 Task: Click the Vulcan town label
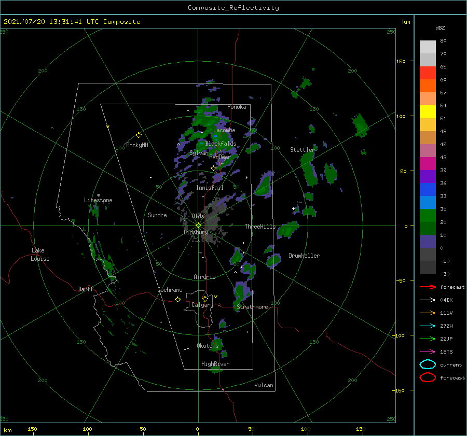pos(264,385)
